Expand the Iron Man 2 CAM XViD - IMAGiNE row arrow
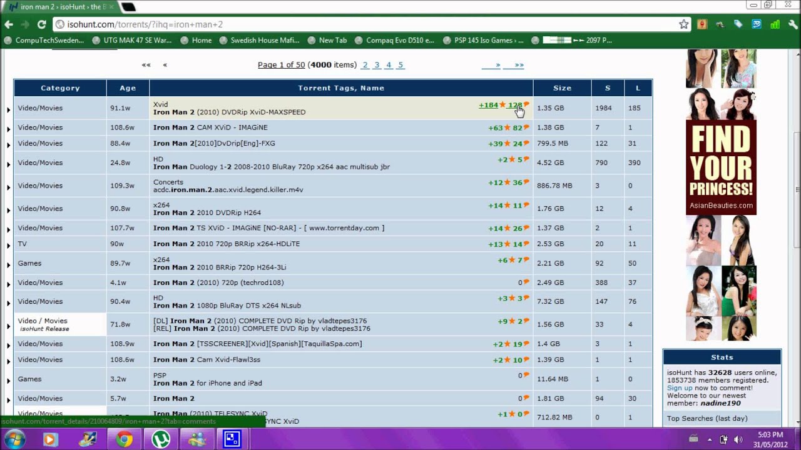 pos(9,129)
